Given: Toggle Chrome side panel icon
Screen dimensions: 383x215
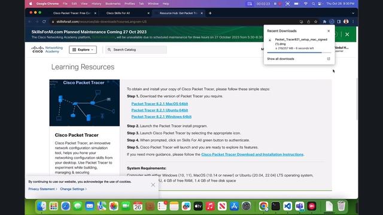Looking at the screenshot, I should tap(339, 21).
